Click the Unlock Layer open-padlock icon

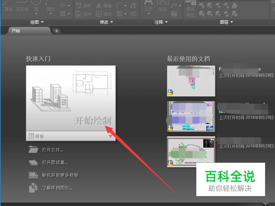226,13
